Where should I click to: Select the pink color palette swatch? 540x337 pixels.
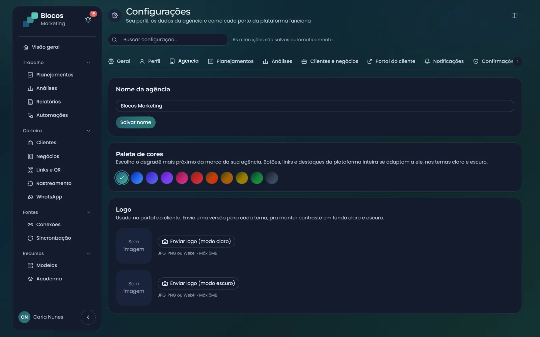click(x=182, y=178)
